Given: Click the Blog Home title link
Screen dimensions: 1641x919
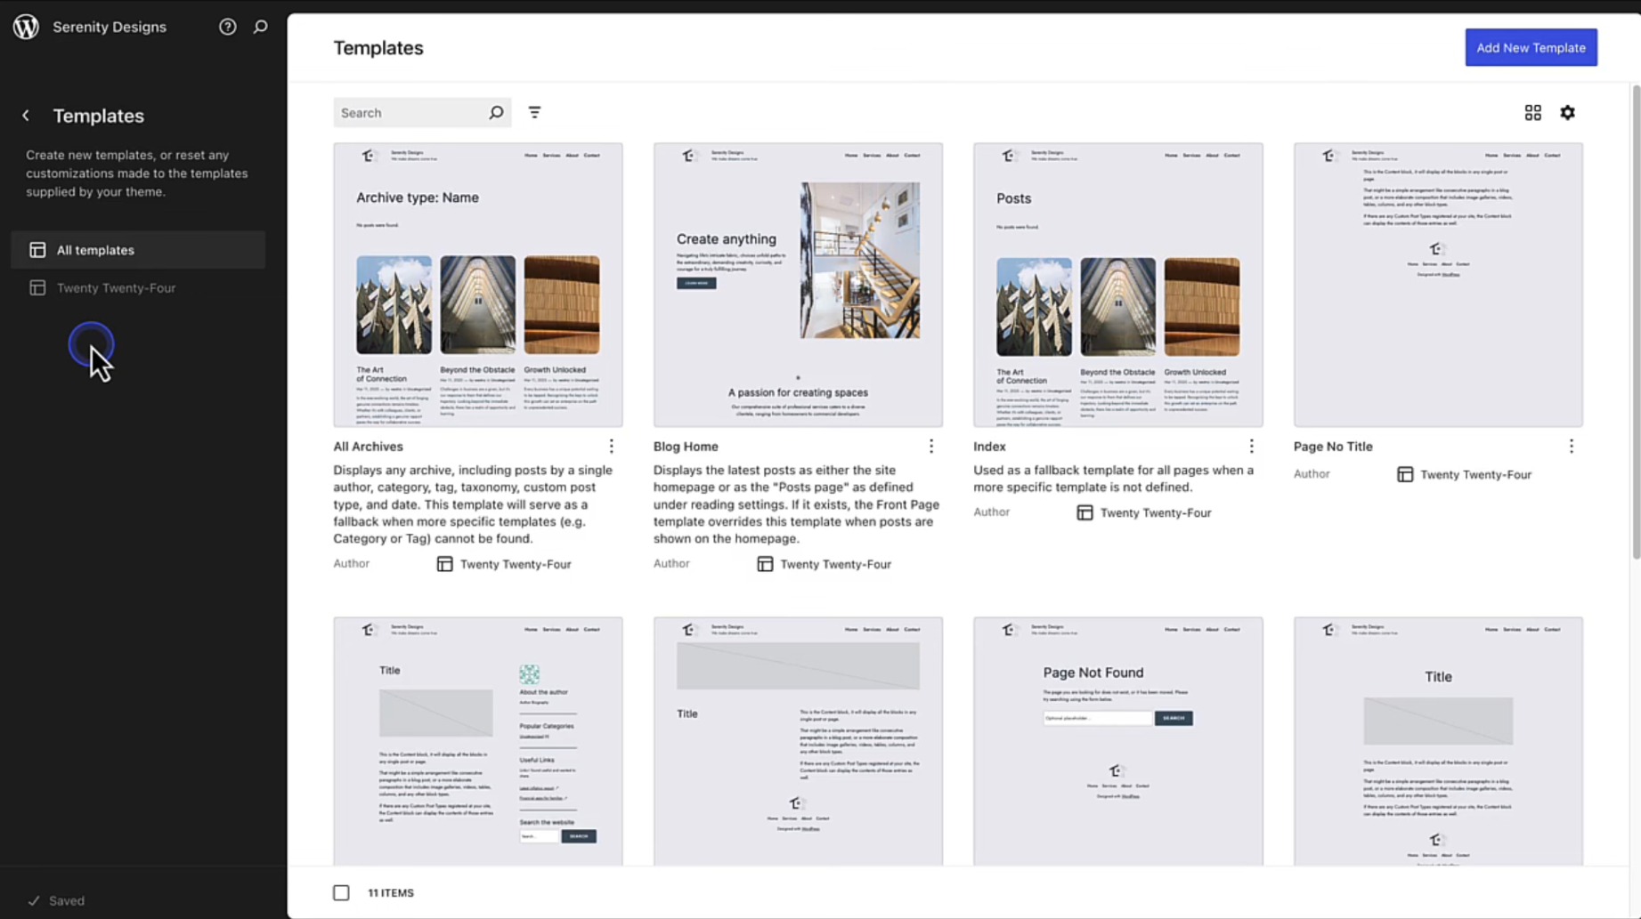Looking at the screenshot, I should coord(686,447).
